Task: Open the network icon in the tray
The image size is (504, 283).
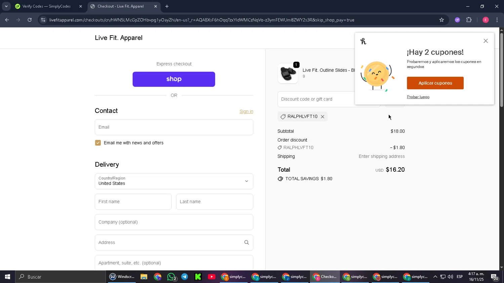Action: click(x=443, y=277)
